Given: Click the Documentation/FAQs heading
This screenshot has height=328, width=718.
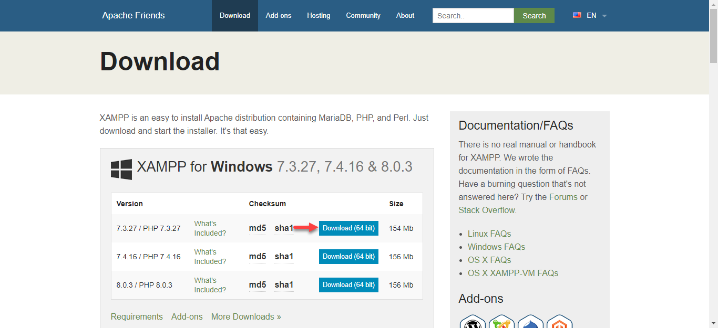Looking at the screenshot, I should 516,125.
